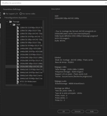
Task: Select the 1920x1080 50fps-AVCHD preset
Action: 24,66
